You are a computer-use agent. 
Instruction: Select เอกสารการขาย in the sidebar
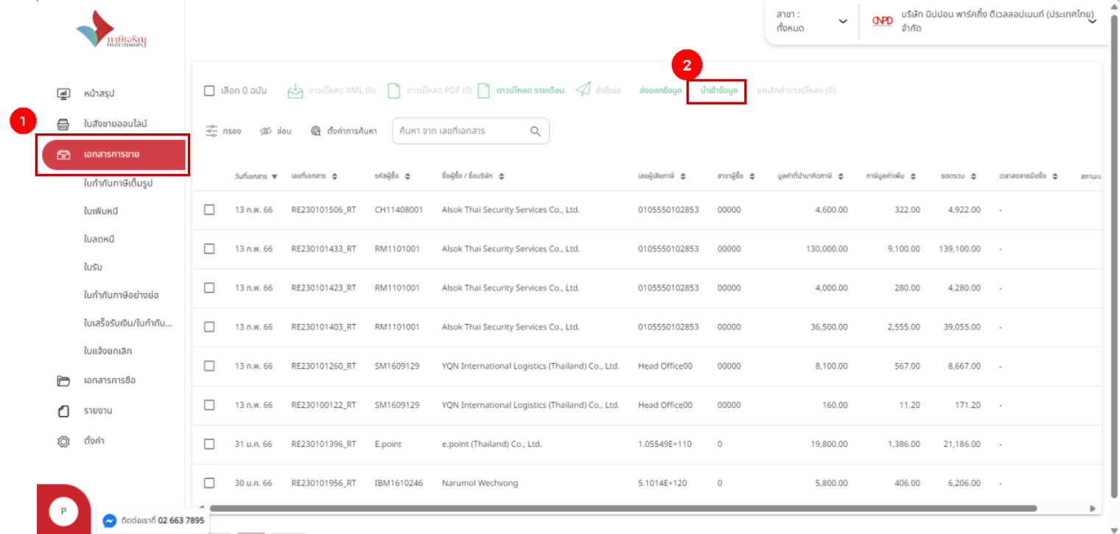click(113, 155)
